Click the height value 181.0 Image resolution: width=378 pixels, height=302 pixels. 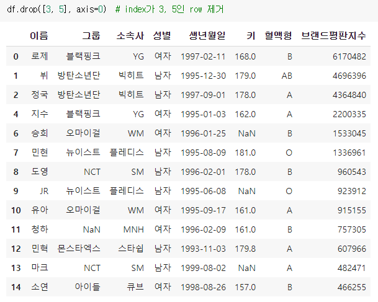245,153
